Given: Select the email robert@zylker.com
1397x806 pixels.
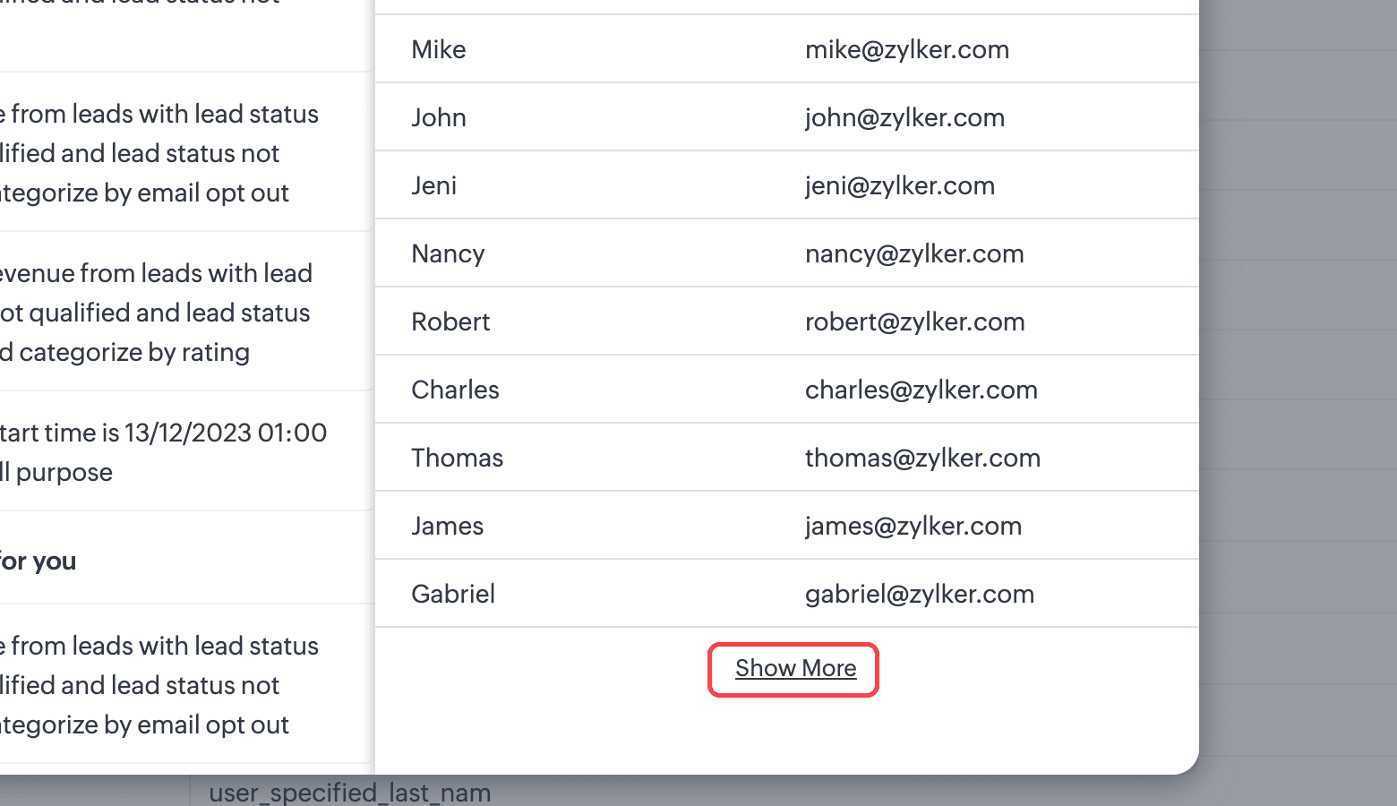Looking at the screenshot, I should [x=914, y=322].
